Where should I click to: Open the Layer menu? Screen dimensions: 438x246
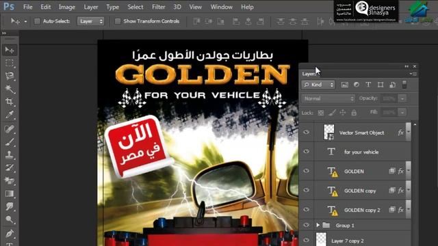pos(91,7)
